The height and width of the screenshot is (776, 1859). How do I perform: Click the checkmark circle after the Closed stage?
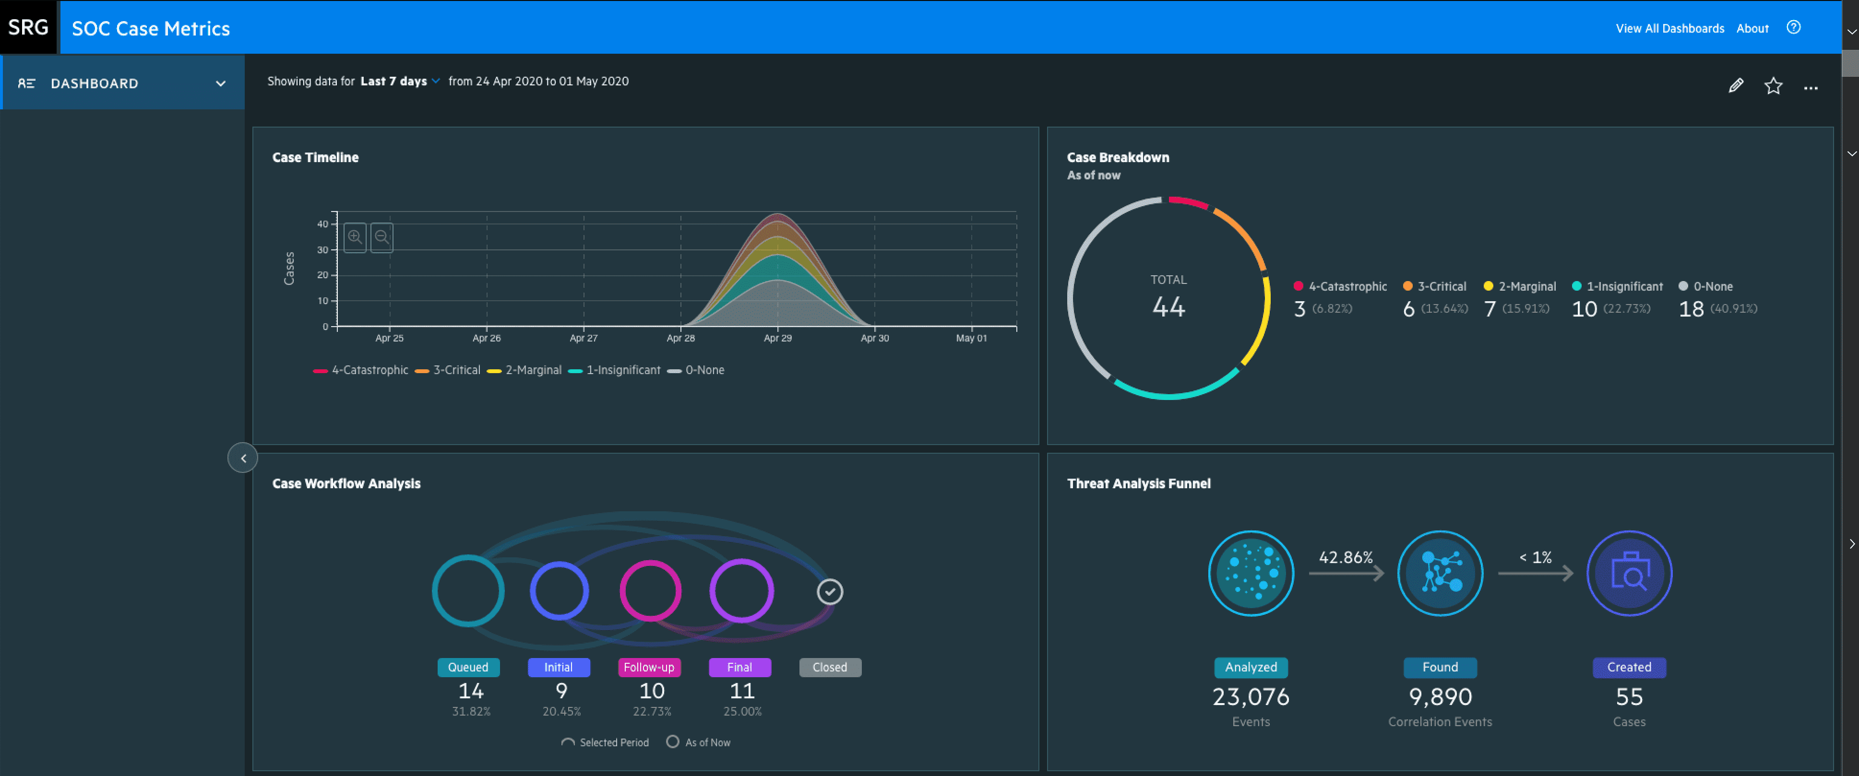(x=830, y=591)
